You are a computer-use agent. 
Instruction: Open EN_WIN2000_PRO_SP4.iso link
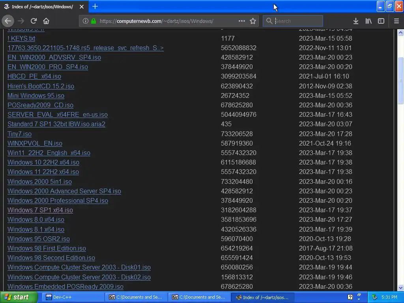[48, 67]
